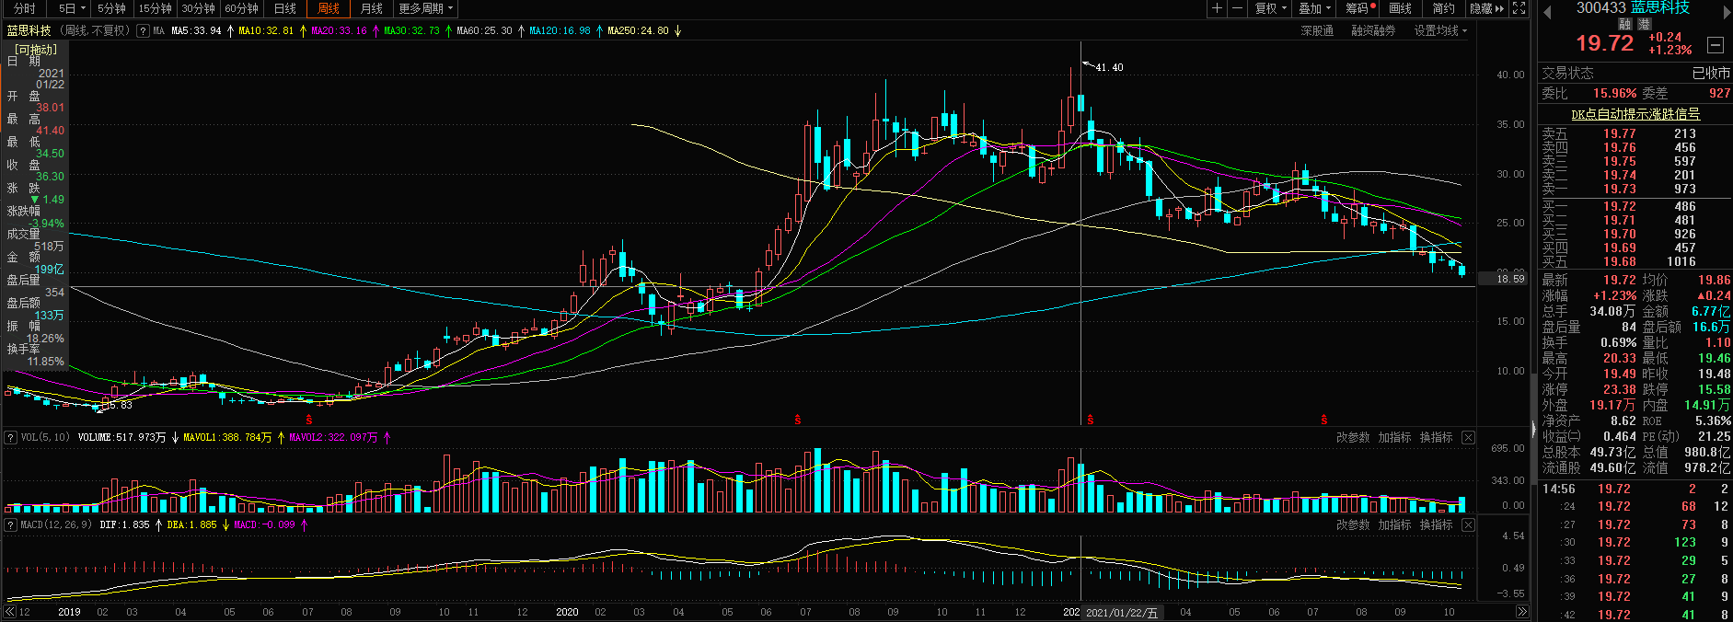Open the 叠加 overlay dropdown

1315,8
